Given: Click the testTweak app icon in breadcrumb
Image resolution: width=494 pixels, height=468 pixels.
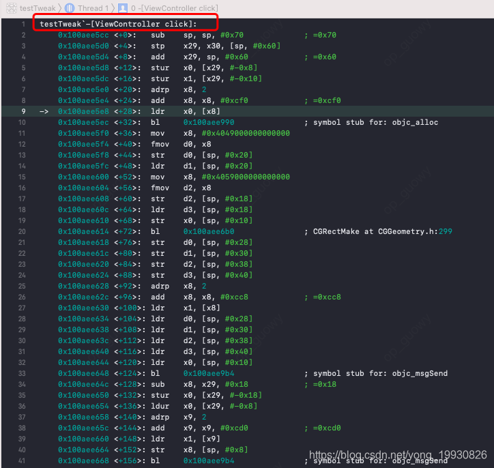Looking at the screenshot, I should coord(12,8).
